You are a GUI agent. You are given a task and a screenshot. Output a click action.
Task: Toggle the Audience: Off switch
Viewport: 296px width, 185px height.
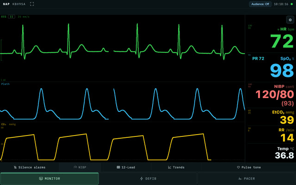[260, 4]
